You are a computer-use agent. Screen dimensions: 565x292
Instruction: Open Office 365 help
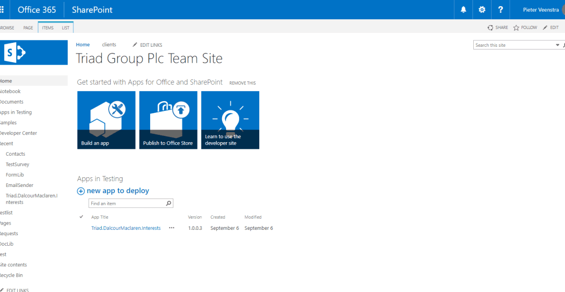[500, 10]
